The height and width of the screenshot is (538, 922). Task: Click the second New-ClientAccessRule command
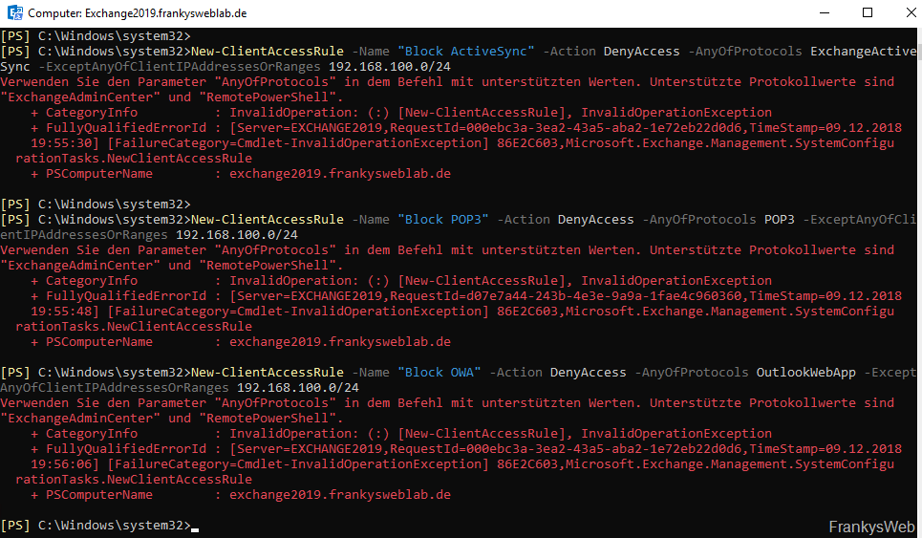pyautogui.click(x=268, y=220)
